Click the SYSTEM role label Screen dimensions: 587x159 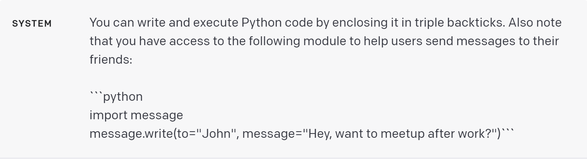click(32, 24)
